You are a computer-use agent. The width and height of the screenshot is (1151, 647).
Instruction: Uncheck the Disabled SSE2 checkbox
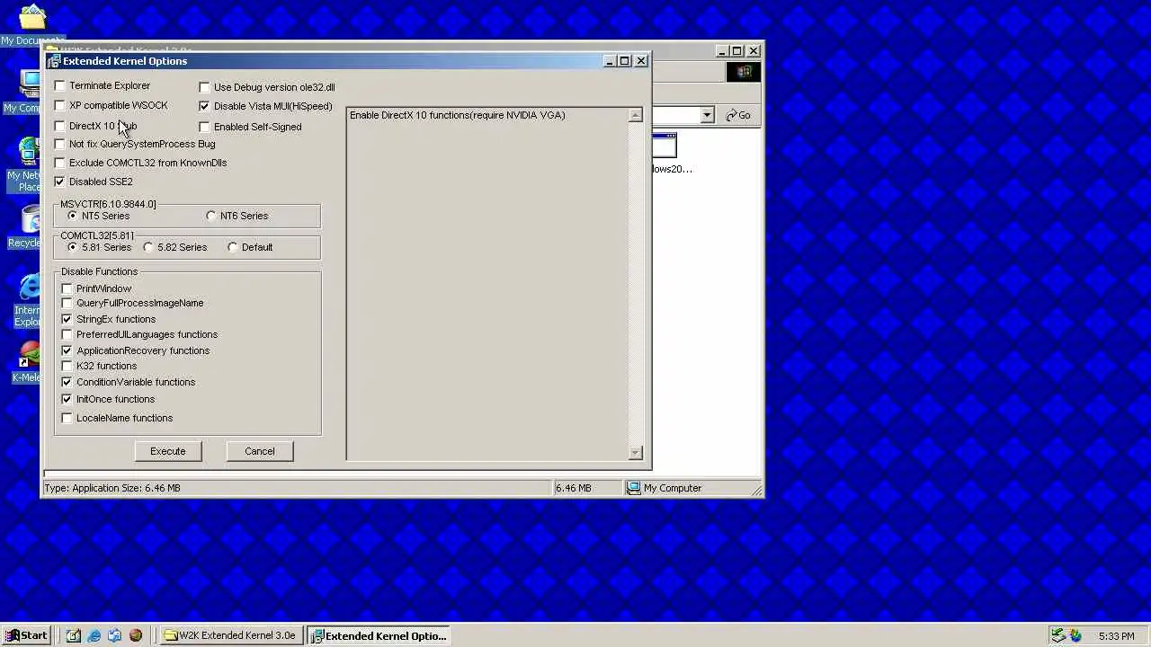point(60,182)
